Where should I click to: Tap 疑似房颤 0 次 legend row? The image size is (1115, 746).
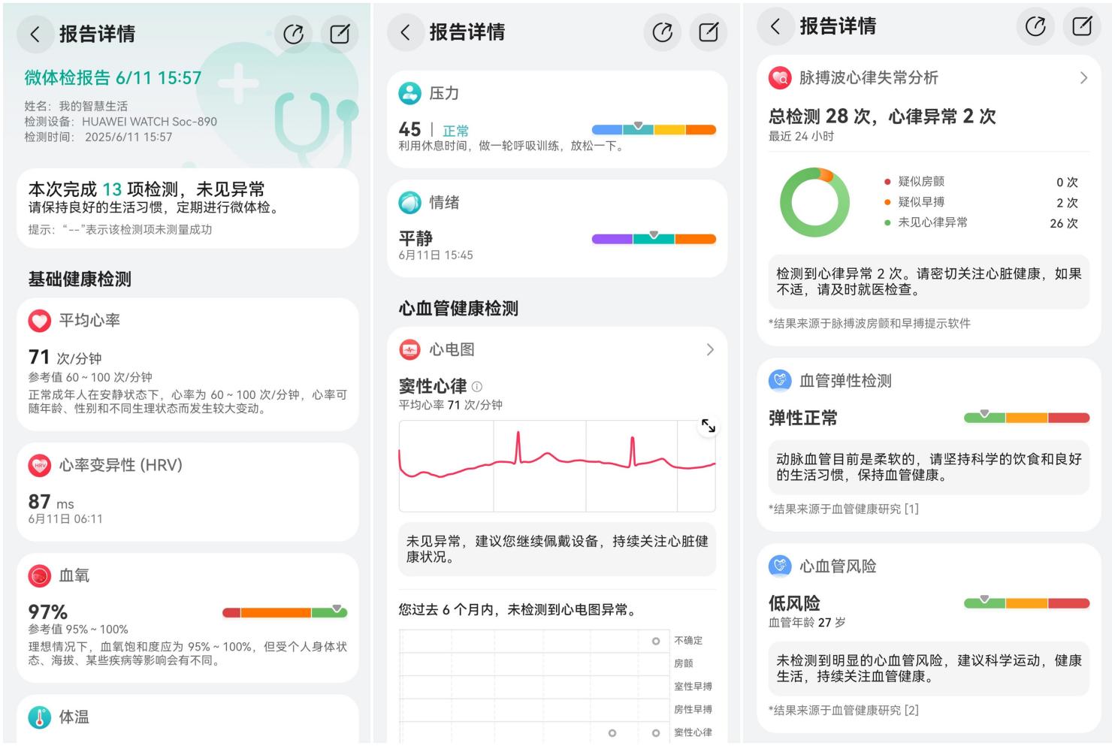click(981, 182)
